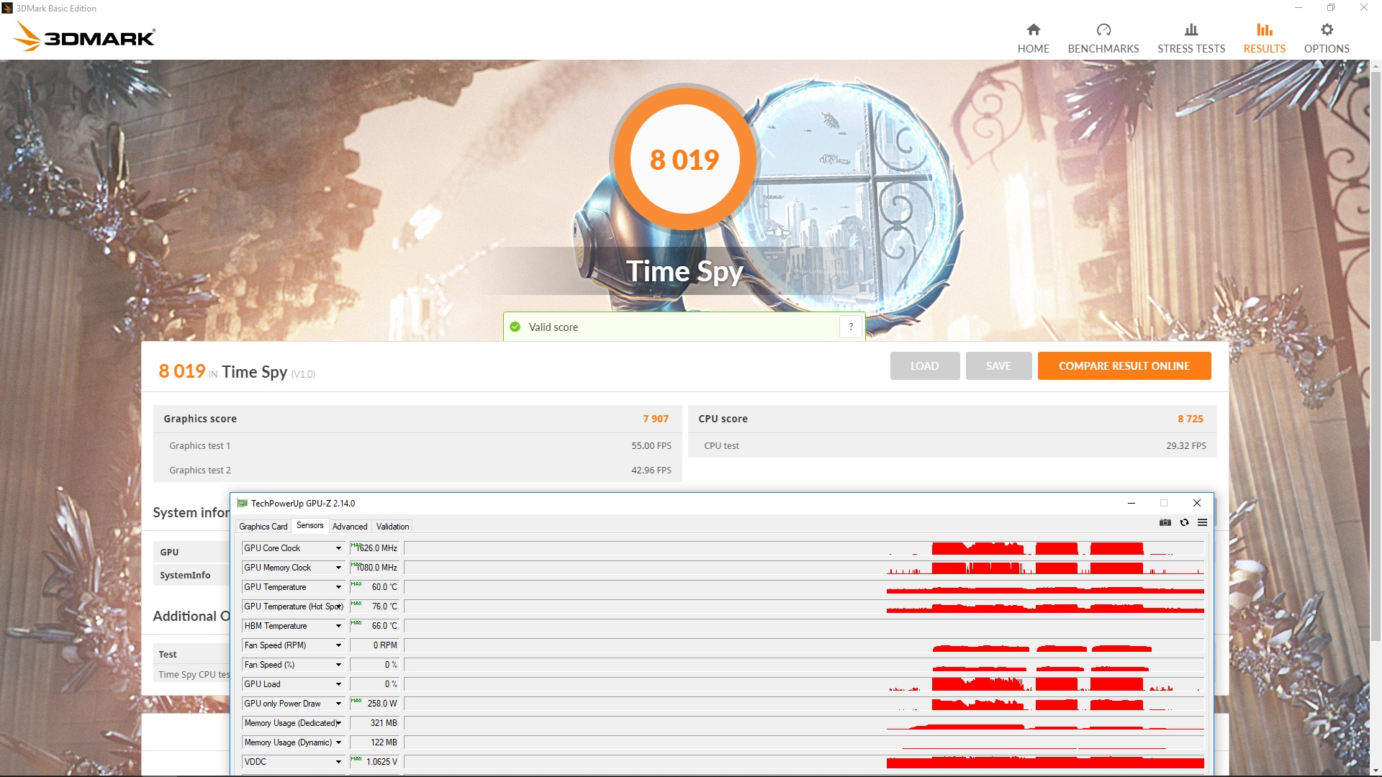Expand the Memory Usage (Dynamic) dropdown

338,742
